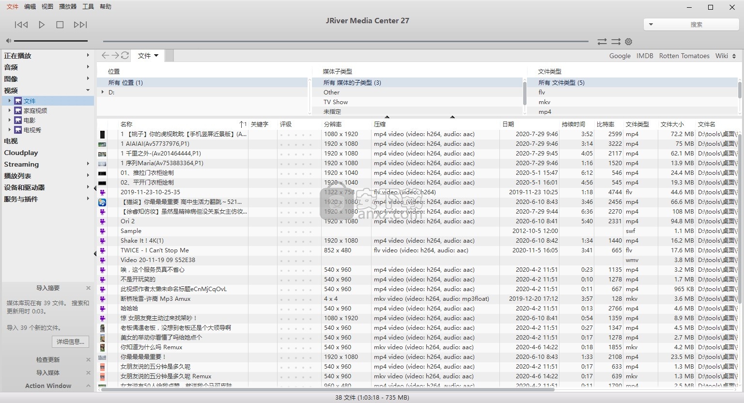Open the 编辑 menu
744x403 pixels.
(x=30, y=7)
